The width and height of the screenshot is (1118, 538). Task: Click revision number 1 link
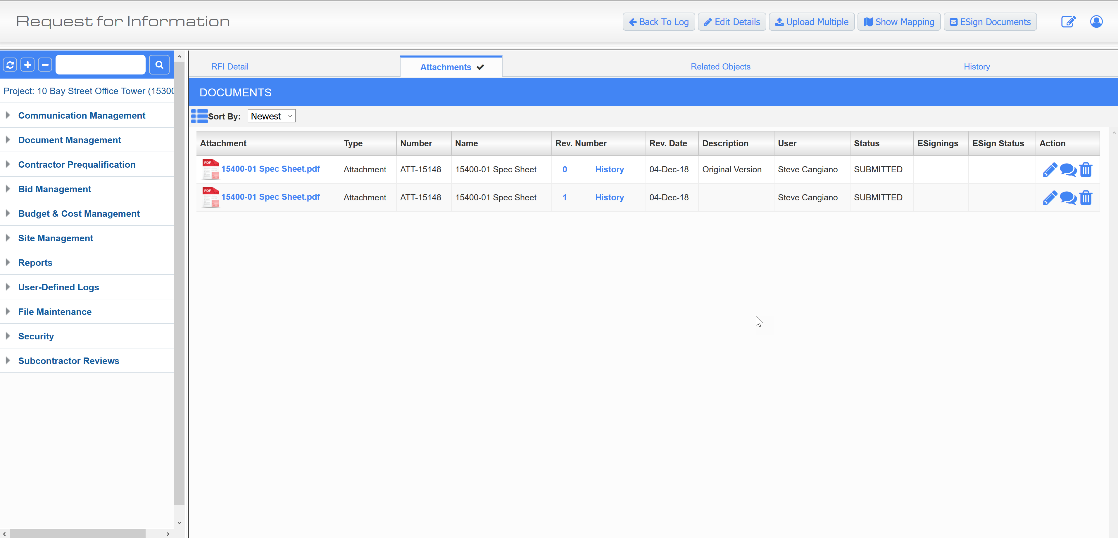[565, 198]
